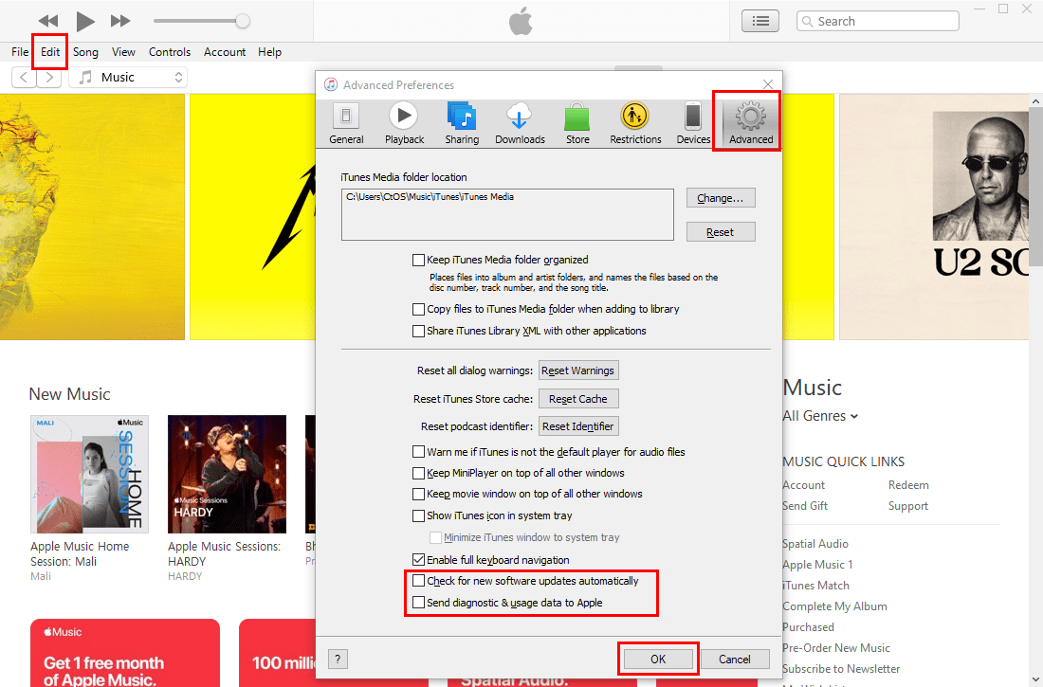Open the Song menu

(85, 52)
